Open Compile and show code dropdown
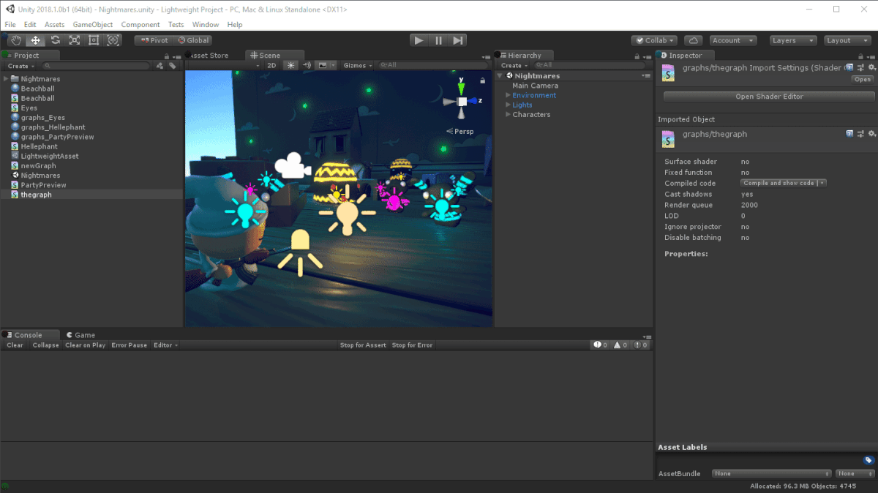Viewport: 878px width, 493px height. click(x=784, y=183)
